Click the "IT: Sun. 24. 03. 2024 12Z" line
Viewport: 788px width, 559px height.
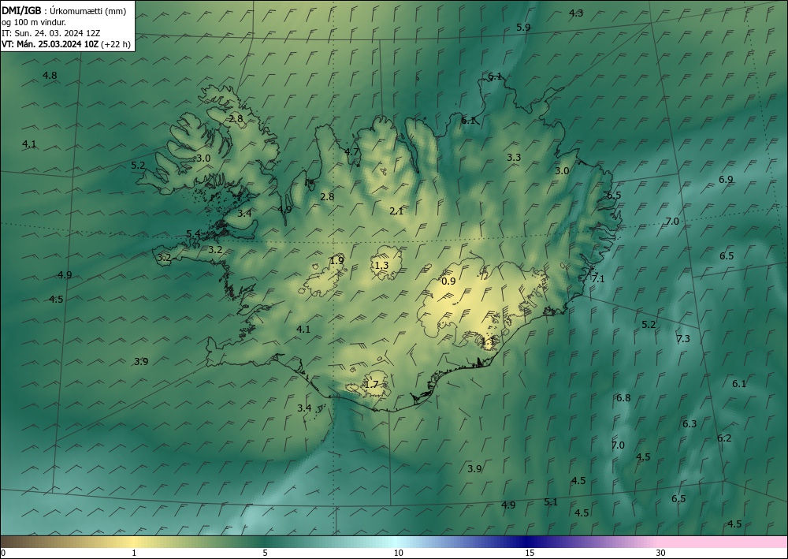(50, 33)
